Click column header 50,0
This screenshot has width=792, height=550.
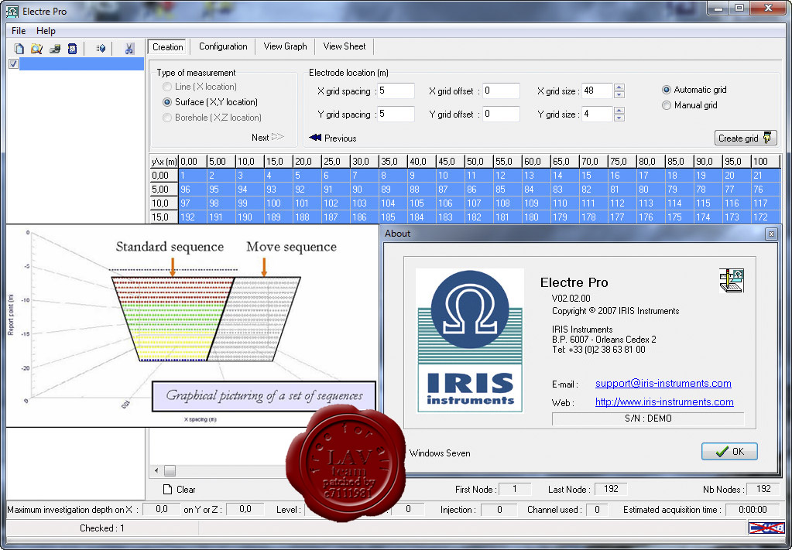[478, 162]
